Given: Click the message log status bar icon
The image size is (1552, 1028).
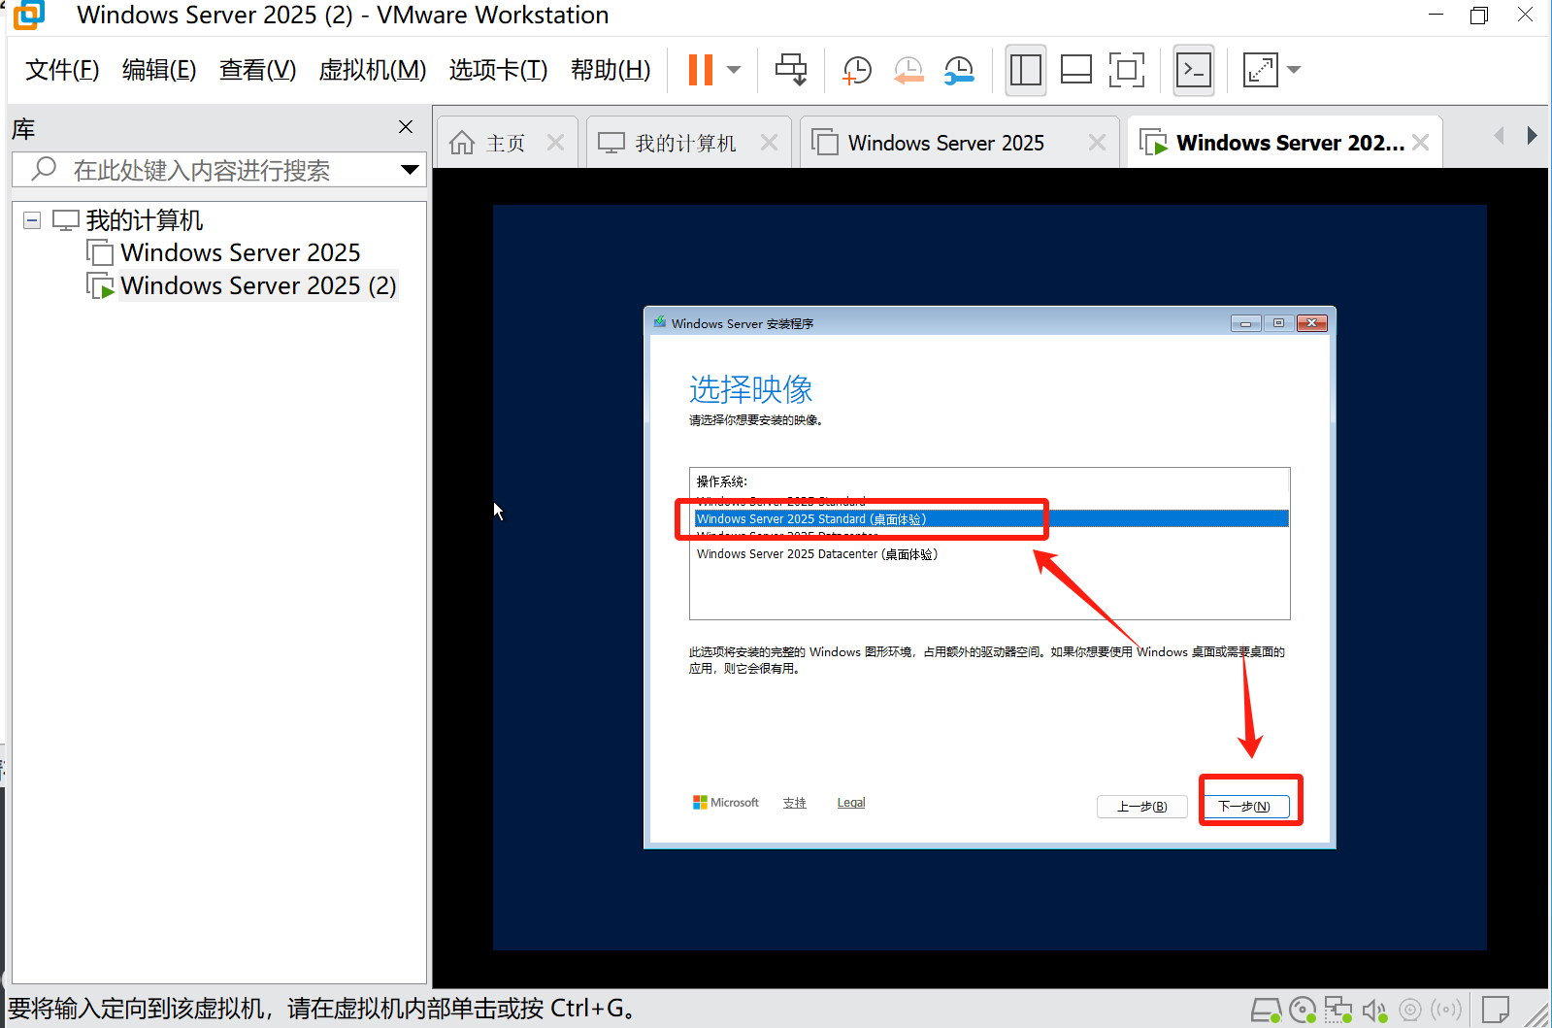Looking at the screenshot, I should [1496, 1011].
